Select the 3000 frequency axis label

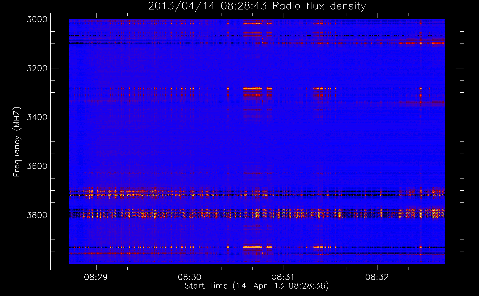click(37, 19)
